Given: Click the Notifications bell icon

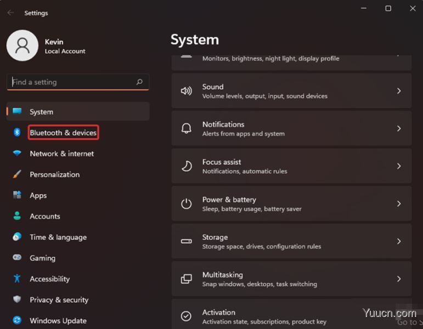Looking at the screenshot, I should point(187,128).
